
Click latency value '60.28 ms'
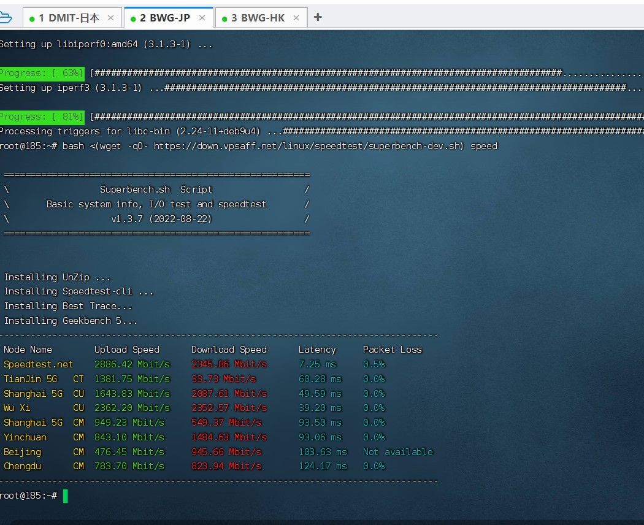point(320,379)
